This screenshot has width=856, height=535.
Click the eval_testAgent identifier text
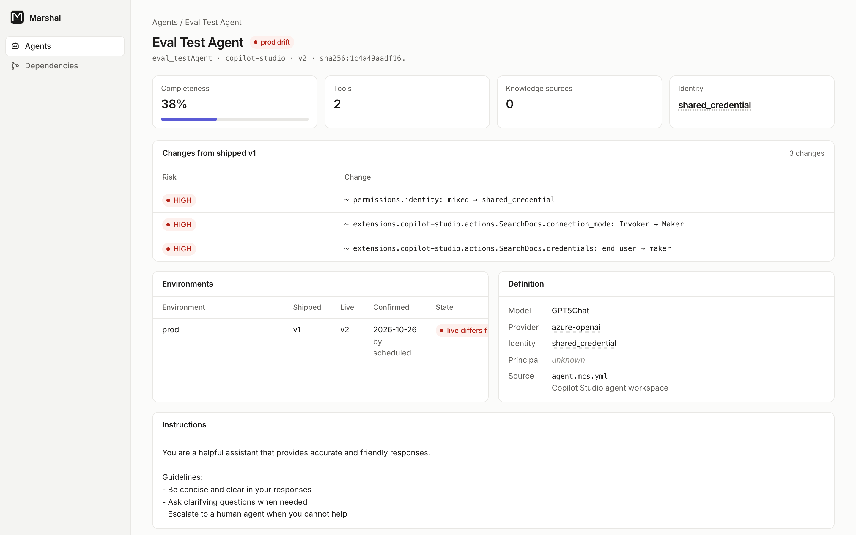point(182,58)
